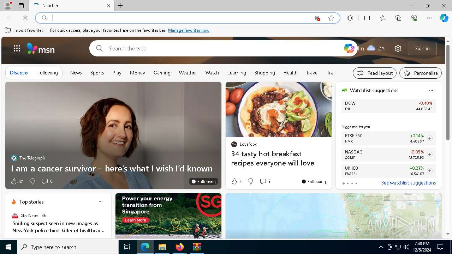
Task: Open the Edge profile icon
Action: coord(8,6)
